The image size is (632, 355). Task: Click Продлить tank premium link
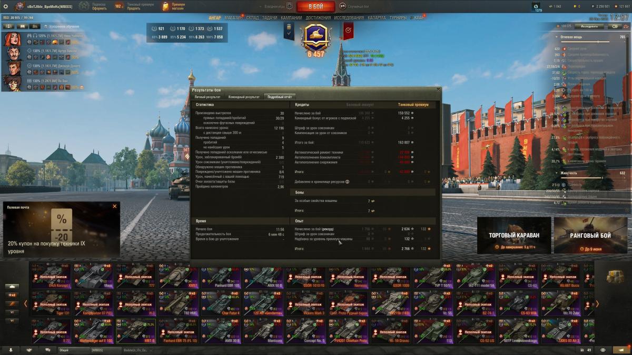pos(134,8)
